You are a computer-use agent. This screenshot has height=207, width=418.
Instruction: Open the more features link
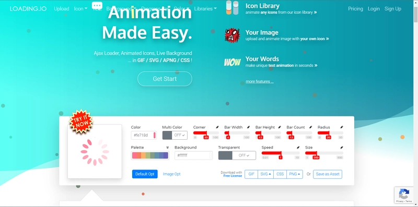click(x=260, y=81)
